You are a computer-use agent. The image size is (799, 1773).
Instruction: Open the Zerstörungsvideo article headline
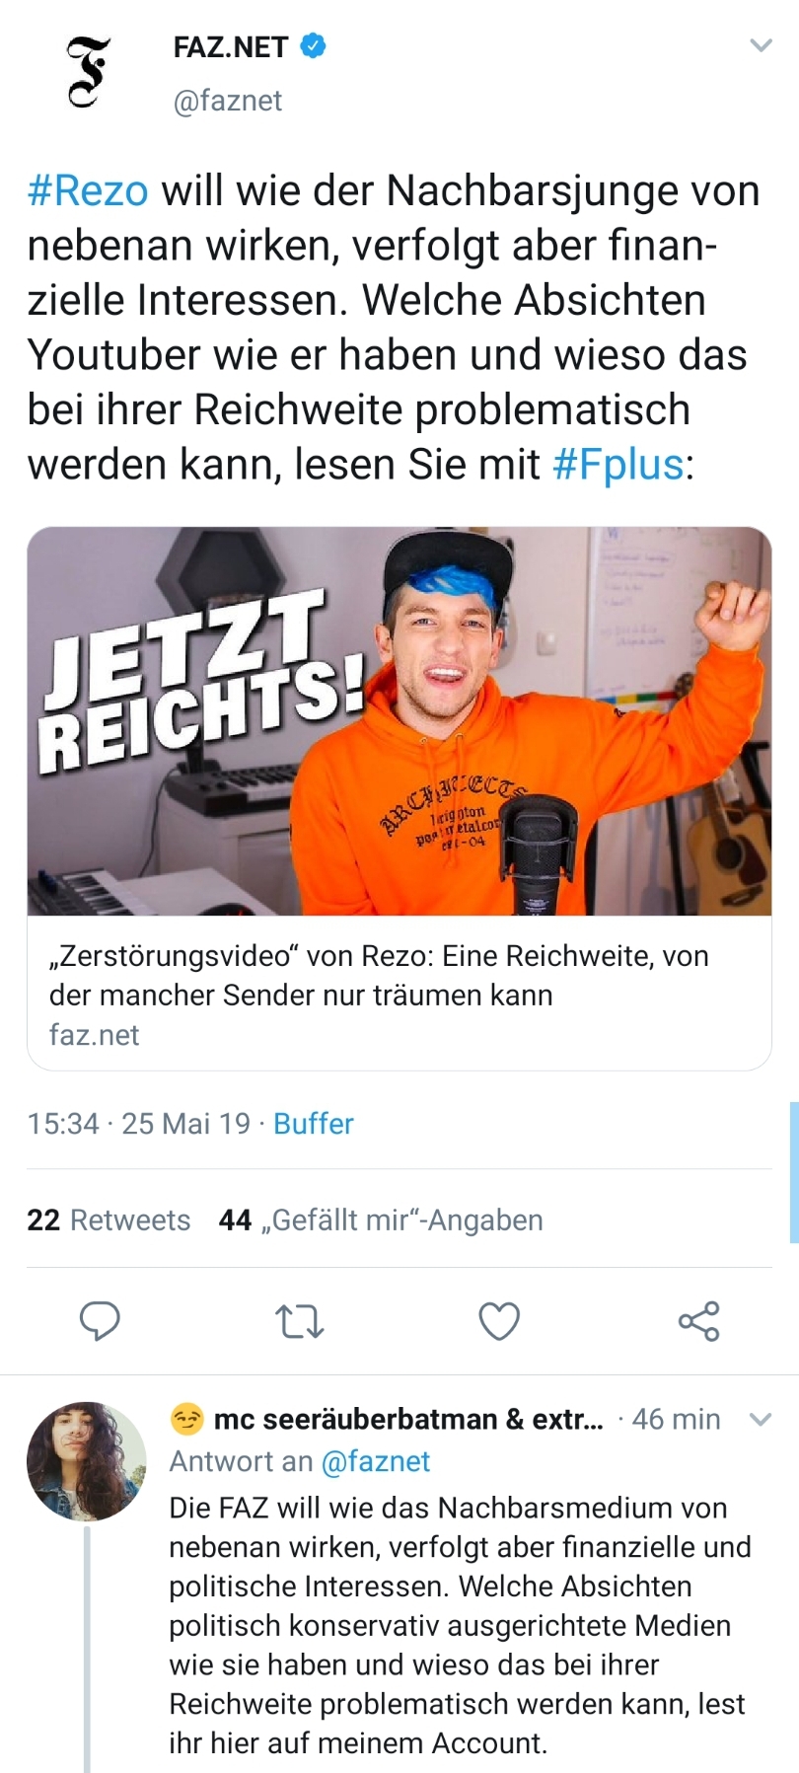point(380,975)
